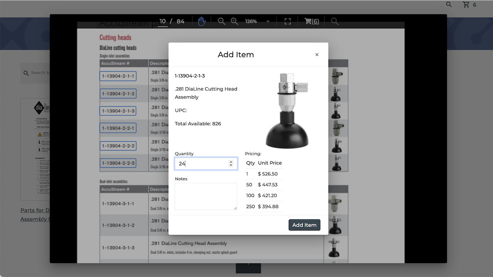Select part number 1-13904-2-1-2
The image size is (493, 277).
coord(118,93)
